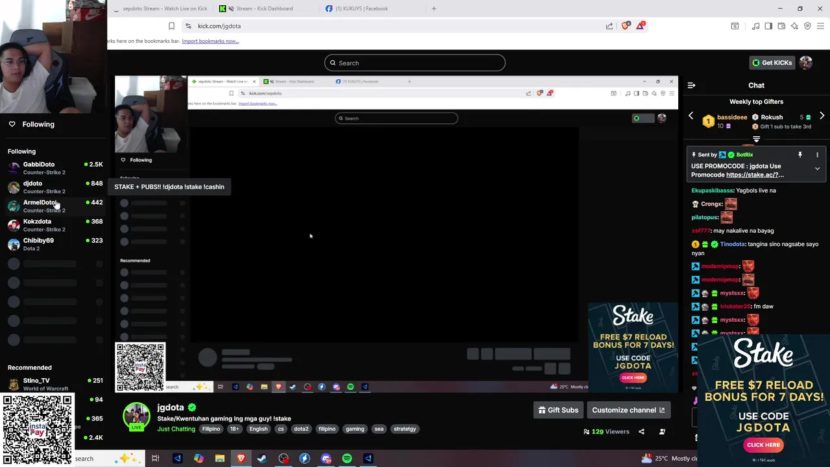Open the share page icon in address bar
The width and height of the screenshot is (830, 467).
(x=610, y=26)
